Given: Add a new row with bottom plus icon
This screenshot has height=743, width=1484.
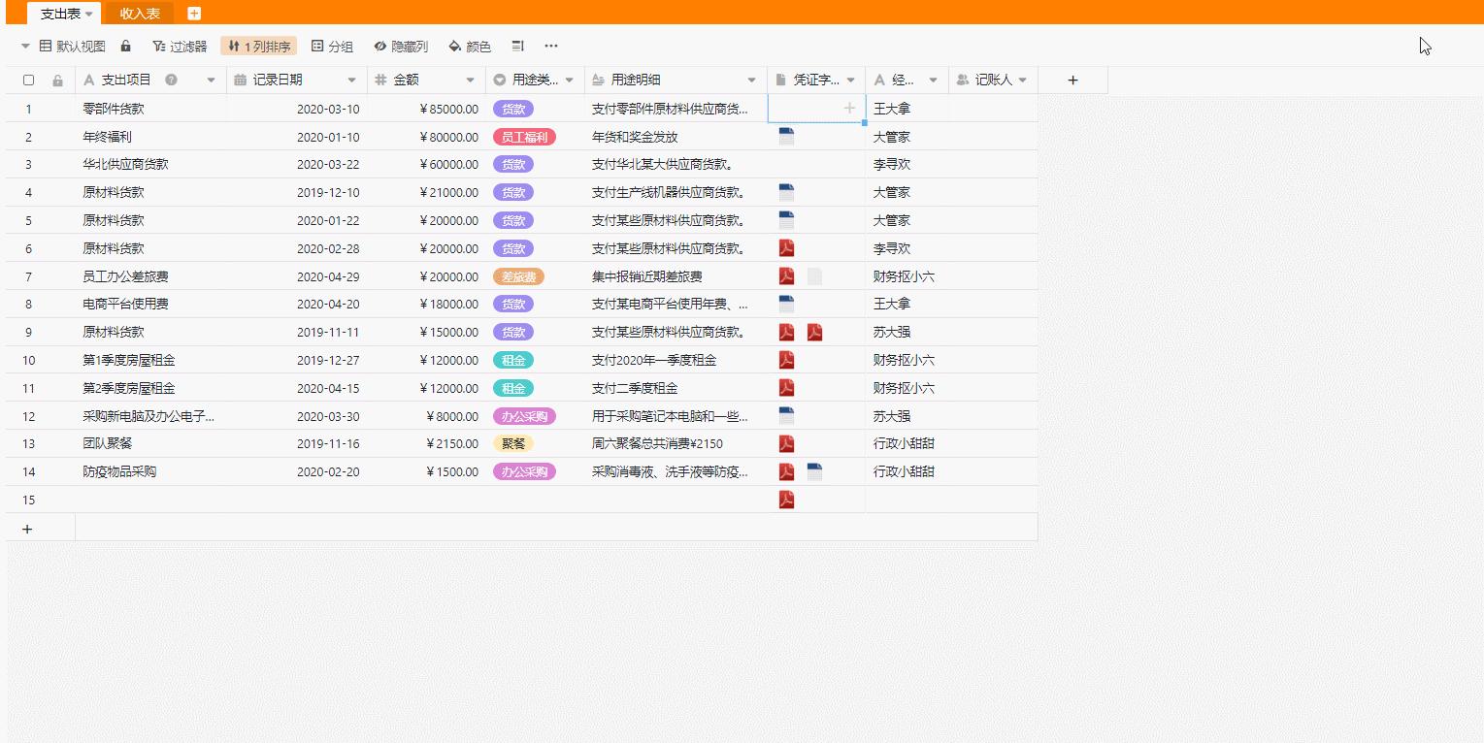Looking at the screenshot, I should [x=27, y=529].
